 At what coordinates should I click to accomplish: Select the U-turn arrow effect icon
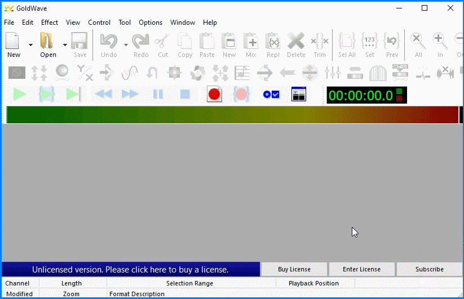[x=152, y=73]
